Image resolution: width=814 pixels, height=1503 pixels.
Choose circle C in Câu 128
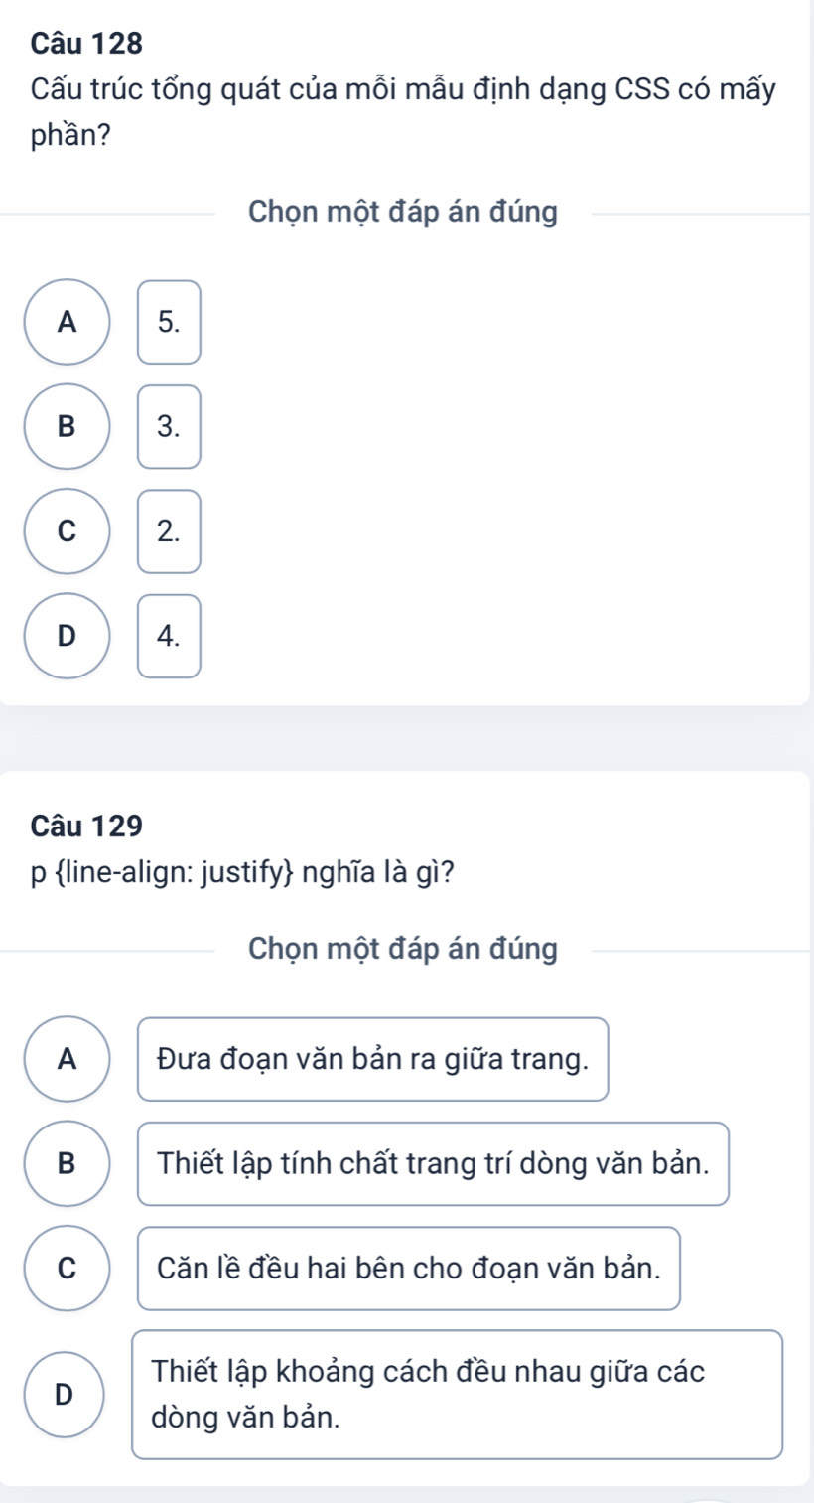(67, 531)
